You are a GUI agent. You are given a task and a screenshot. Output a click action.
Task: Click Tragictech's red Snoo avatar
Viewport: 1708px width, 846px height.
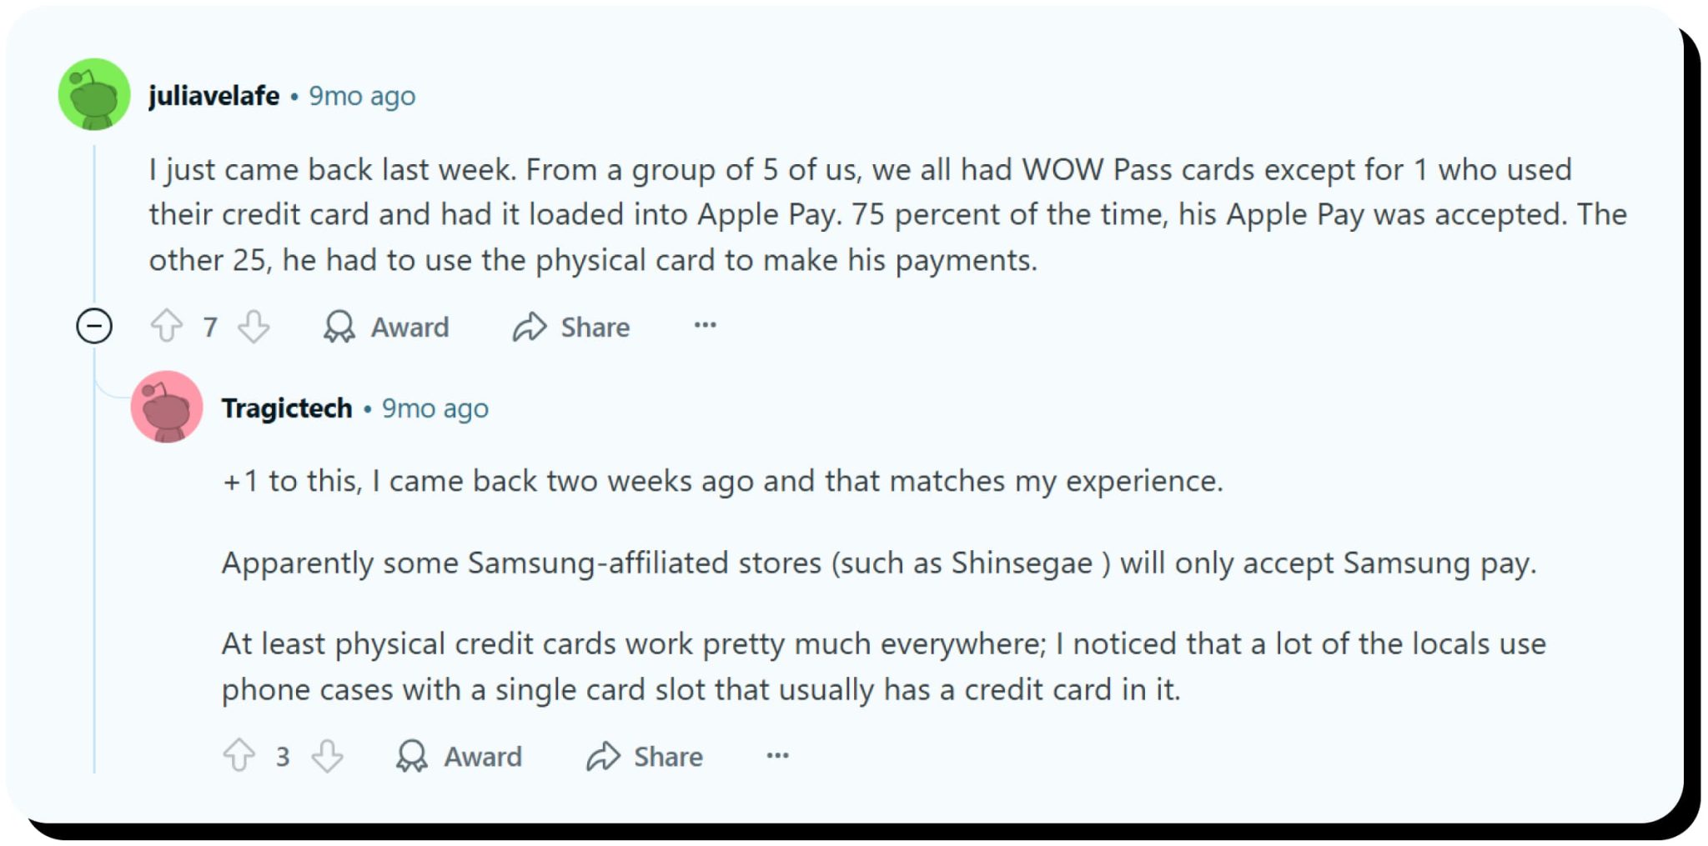(167, 408)
